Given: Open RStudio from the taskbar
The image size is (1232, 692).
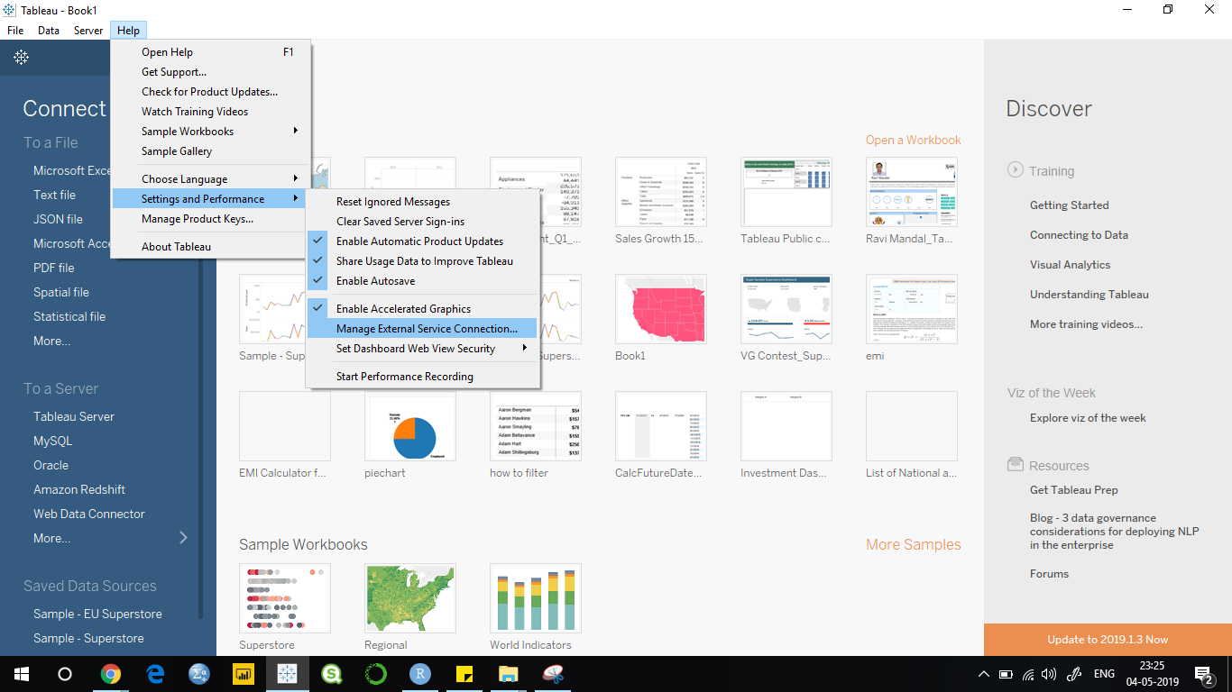Looking at the screenshot, I should (x=419, y=673).
